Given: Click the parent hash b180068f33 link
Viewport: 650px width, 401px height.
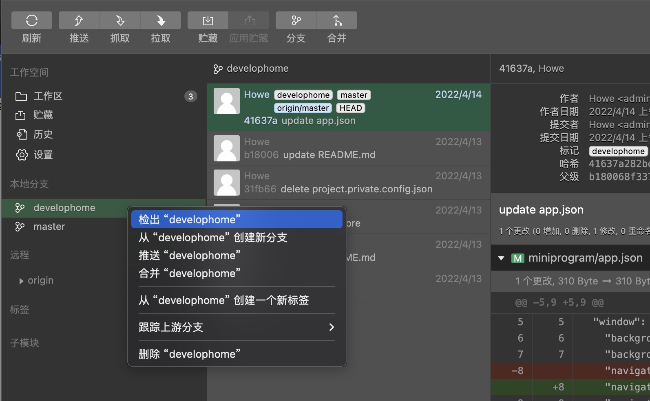Looking at the screenshot, I should [x=619, y=177].
